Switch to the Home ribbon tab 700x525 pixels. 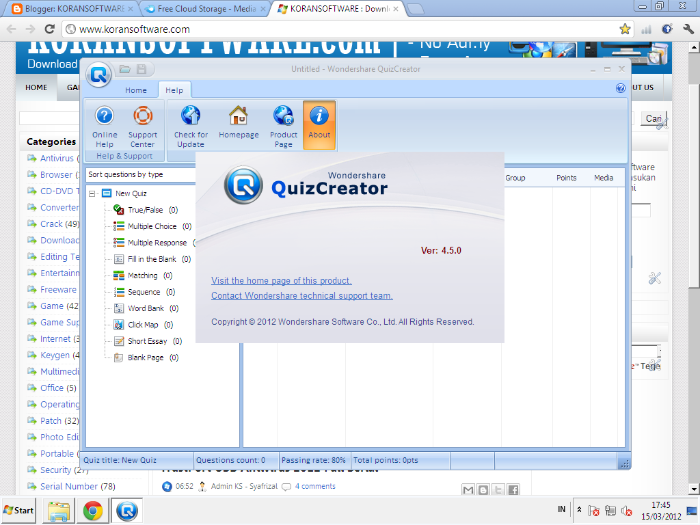[x=136, y=90]
